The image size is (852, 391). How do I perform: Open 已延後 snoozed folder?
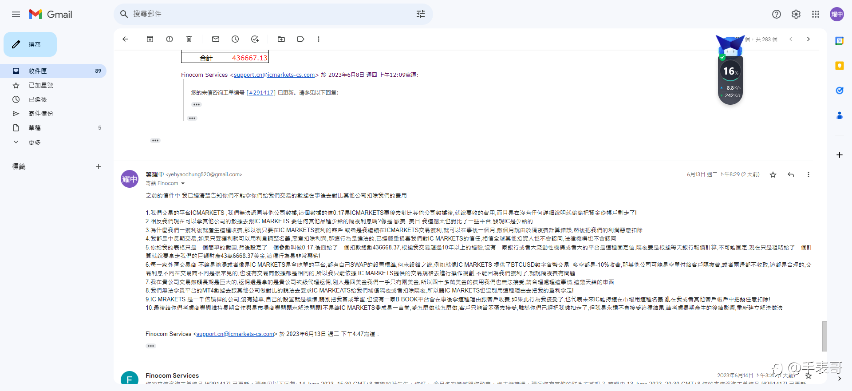coord(53,99)
